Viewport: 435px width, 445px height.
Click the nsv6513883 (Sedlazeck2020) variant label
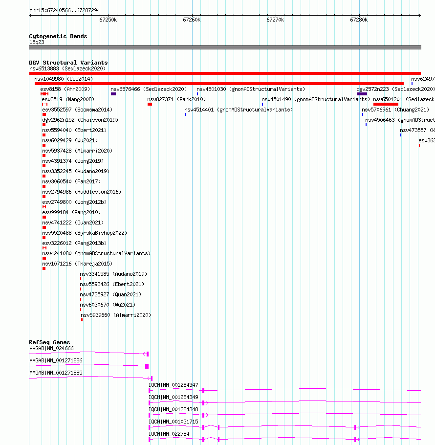[67, 68]
